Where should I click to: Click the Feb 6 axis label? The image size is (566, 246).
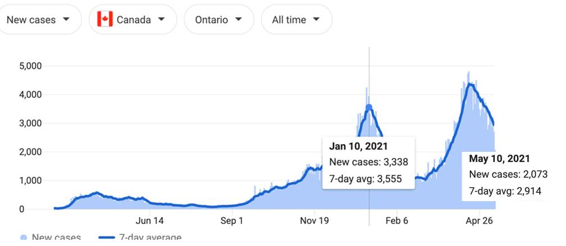point(396,221)
